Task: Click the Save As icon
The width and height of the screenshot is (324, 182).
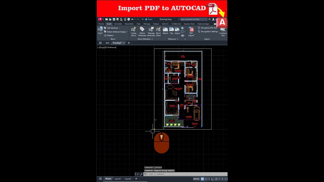Action: coord(117,19)
